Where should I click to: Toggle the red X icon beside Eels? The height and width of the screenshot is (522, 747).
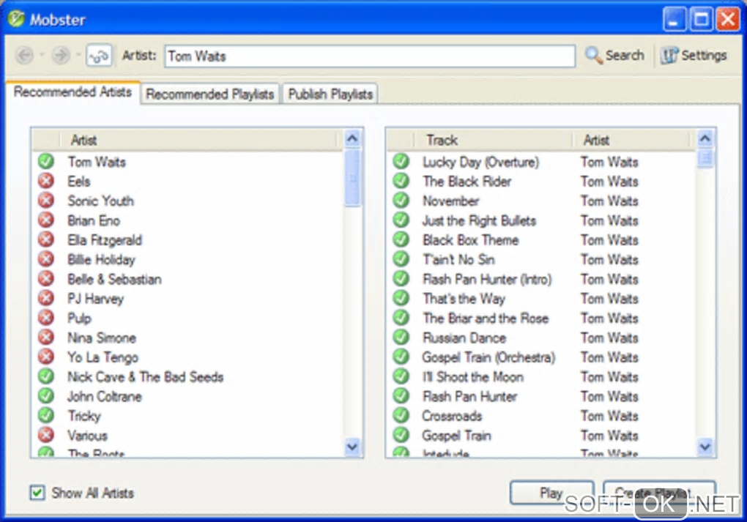click(46, 181)
